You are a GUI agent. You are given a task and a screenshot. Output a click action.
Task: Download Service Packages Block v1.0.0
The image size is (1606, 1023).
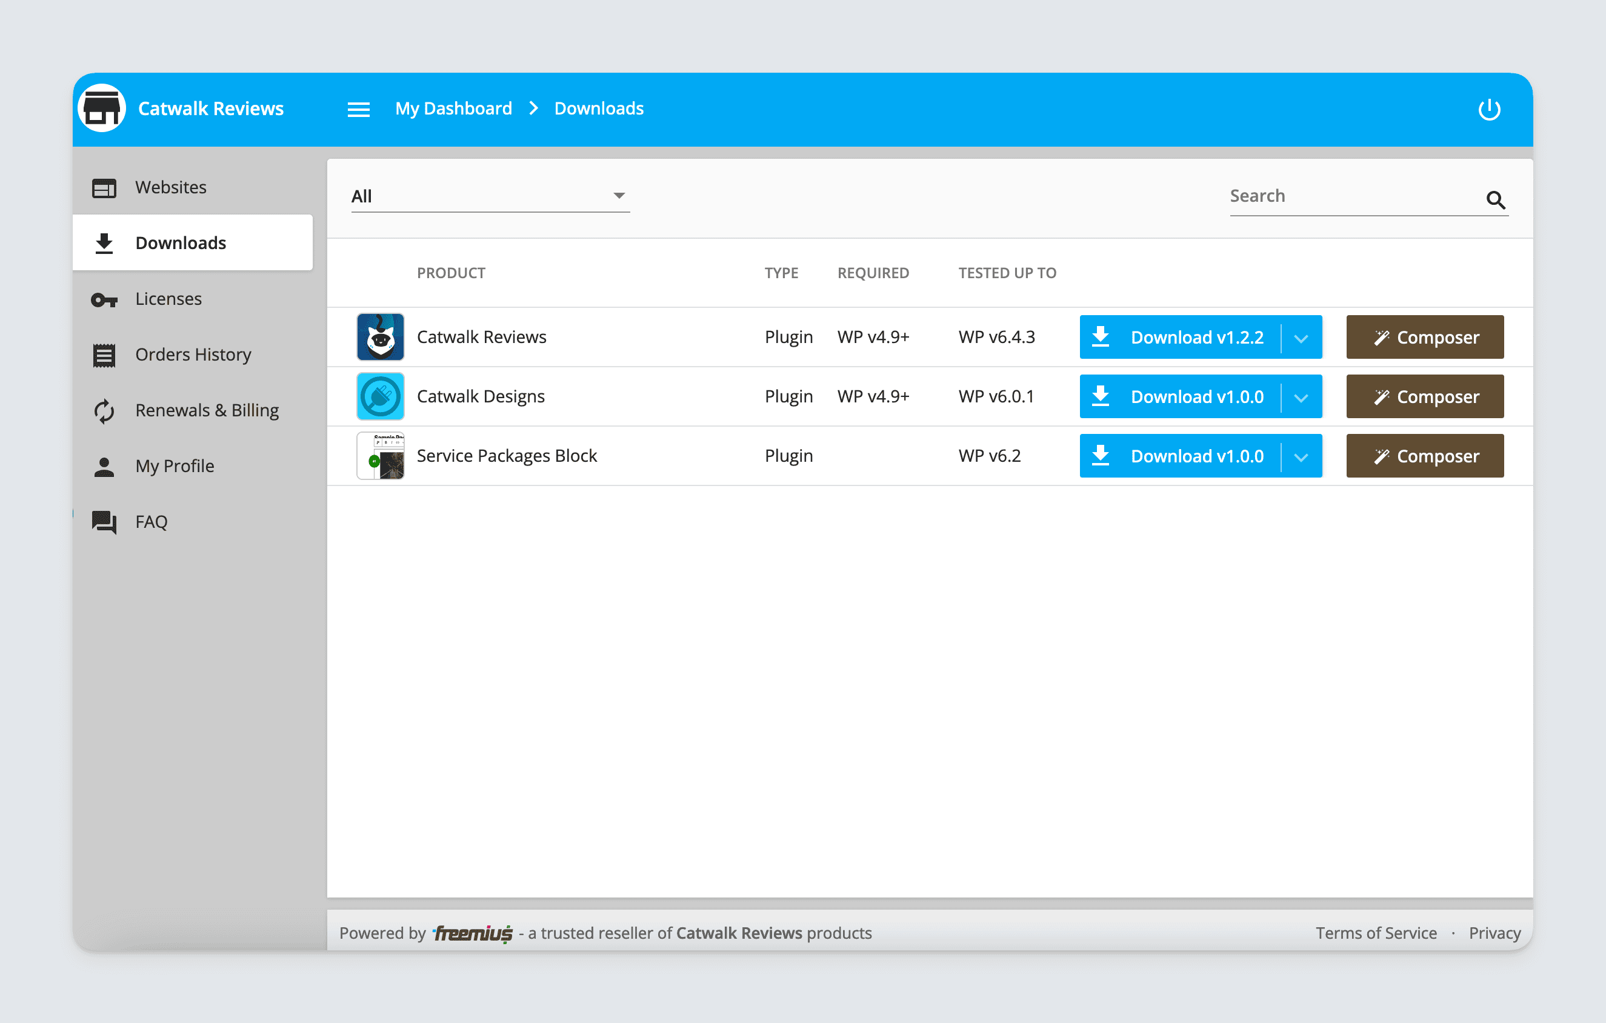[x=1181, y=456]
